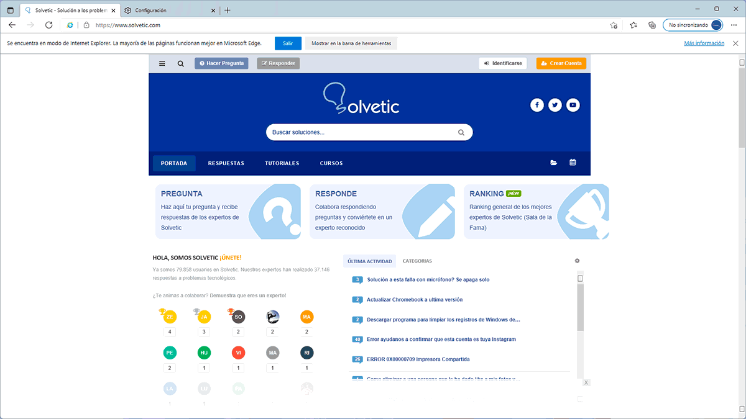Open Solvetic's Twitter page icon
746x419 pixels.
pyautogui.click(x=555, y=105)
